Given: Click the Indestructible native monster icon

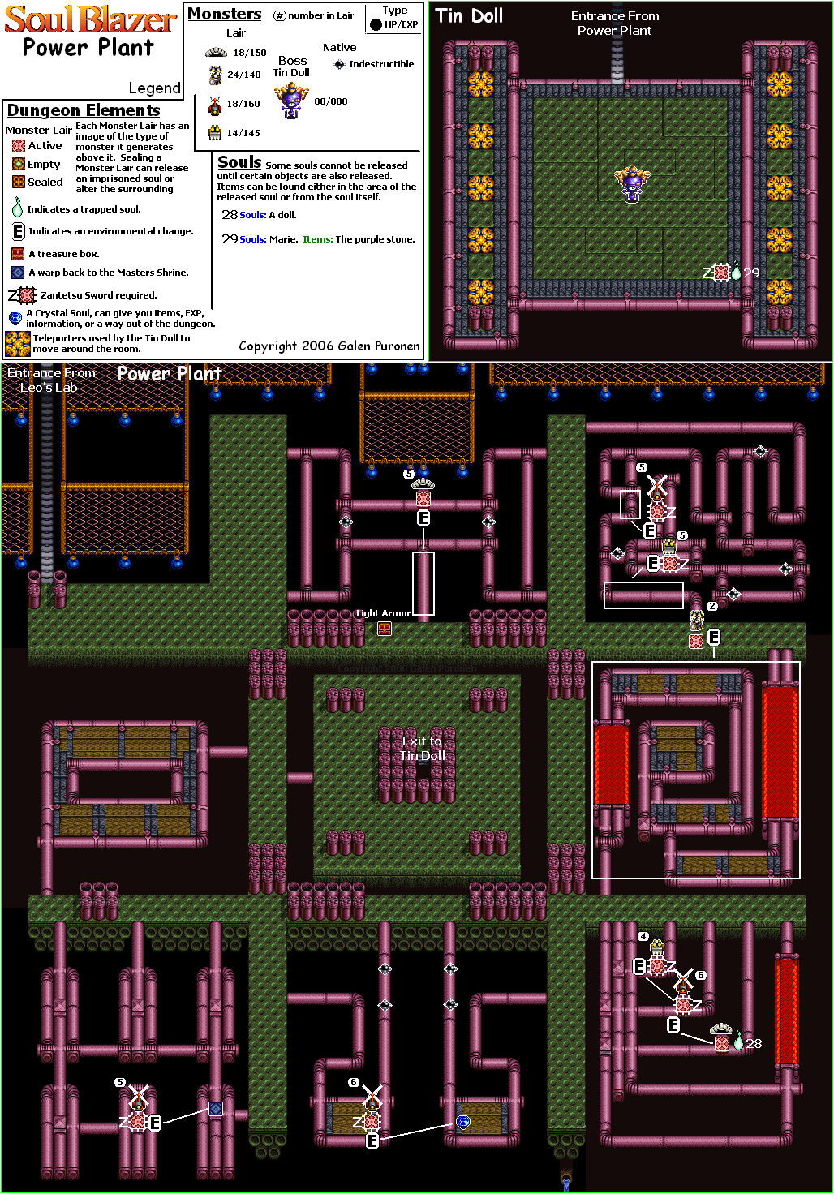Looking at the screenshot, I should [x=339, y=64].
